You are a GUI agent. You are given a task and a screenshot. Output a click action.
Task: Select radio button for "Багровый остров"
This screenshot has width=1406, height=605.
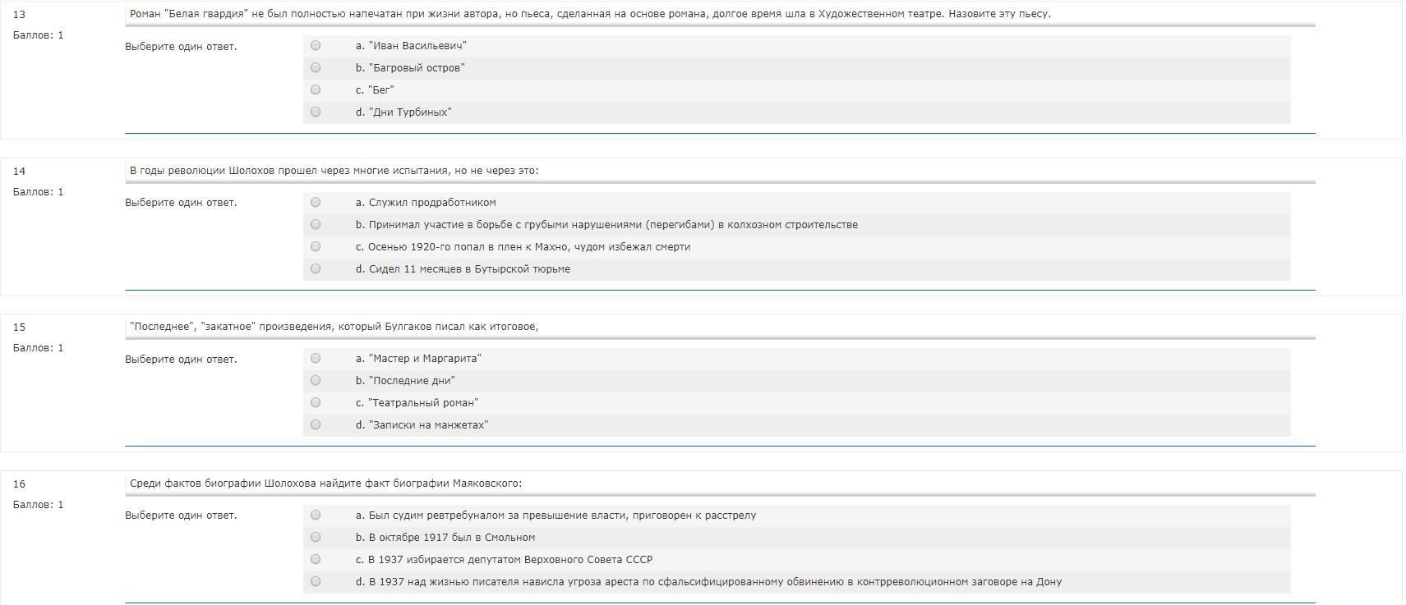[x=316, y=68]
